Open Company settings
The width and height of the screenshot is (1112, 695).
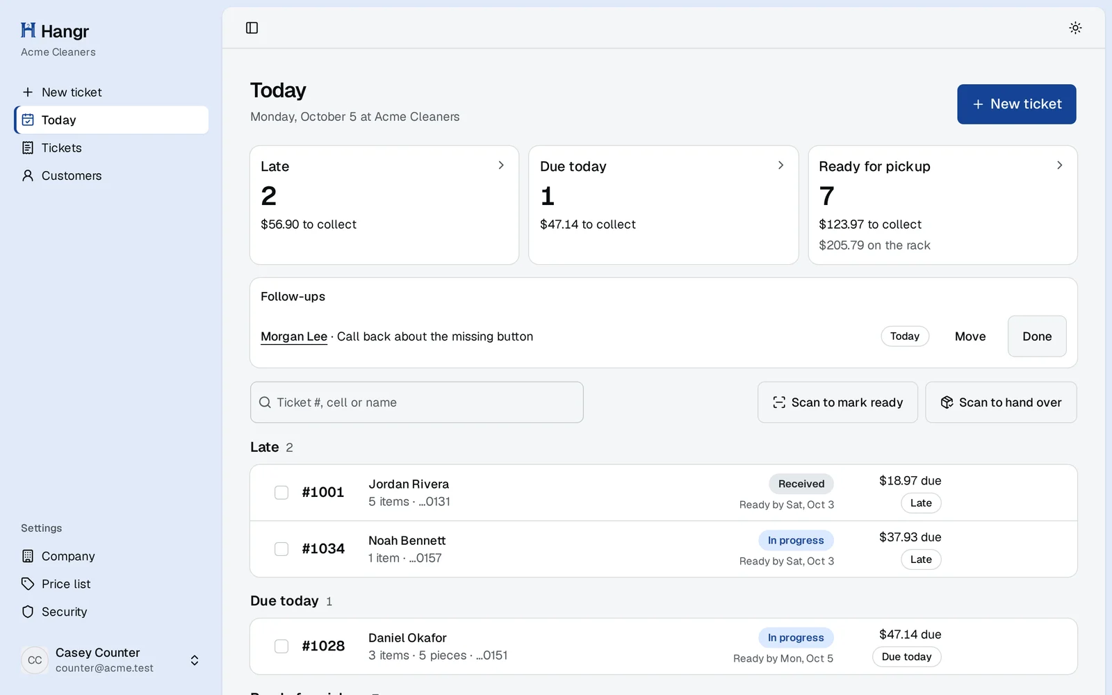(111, 556)
